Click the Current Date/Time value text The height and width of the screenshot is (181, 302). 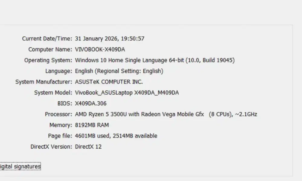pyautogui.click(x=110, y=39)
